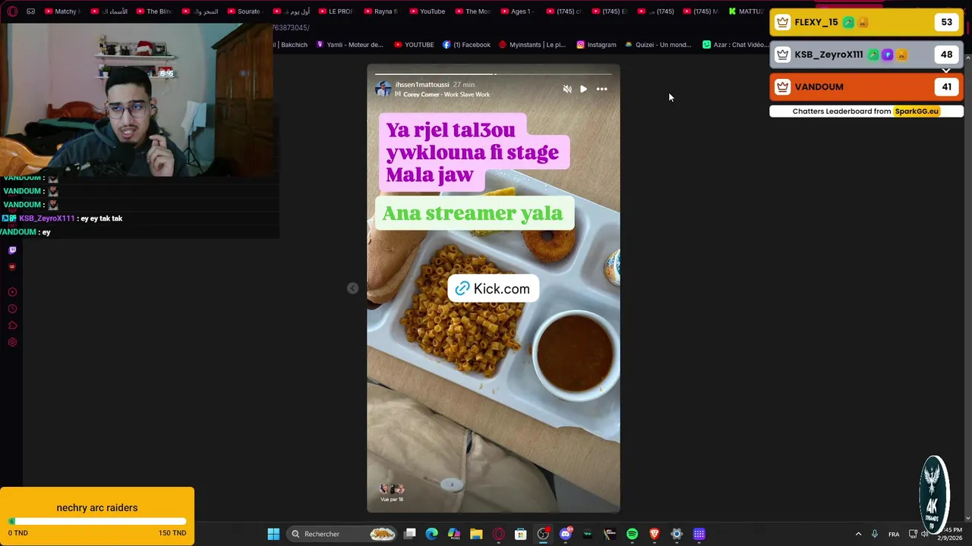Open the Windows Start menu

coord(273,534)
